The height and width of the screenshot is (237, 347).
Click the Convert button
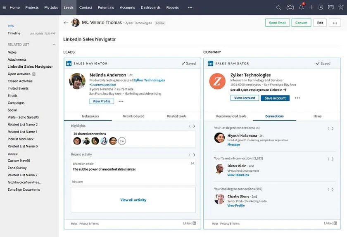pyautogui.click(x=301, y=23)
